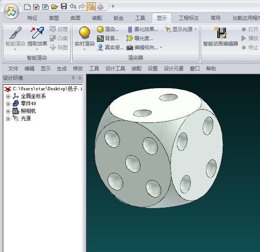The width and height of the screenshot is (260, 252).
Task: Toggle the pin on 设计环境 panel
Action: [73, 78]
